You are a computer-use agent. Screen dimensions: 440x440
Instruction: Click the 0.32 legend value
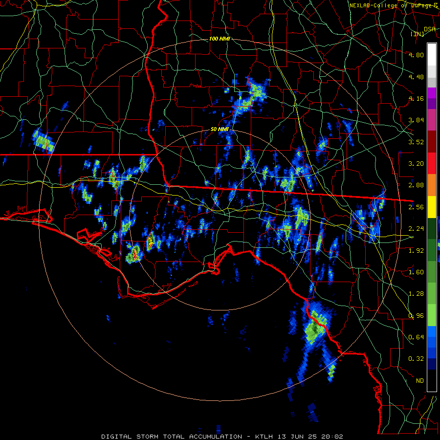pos(416,359)
